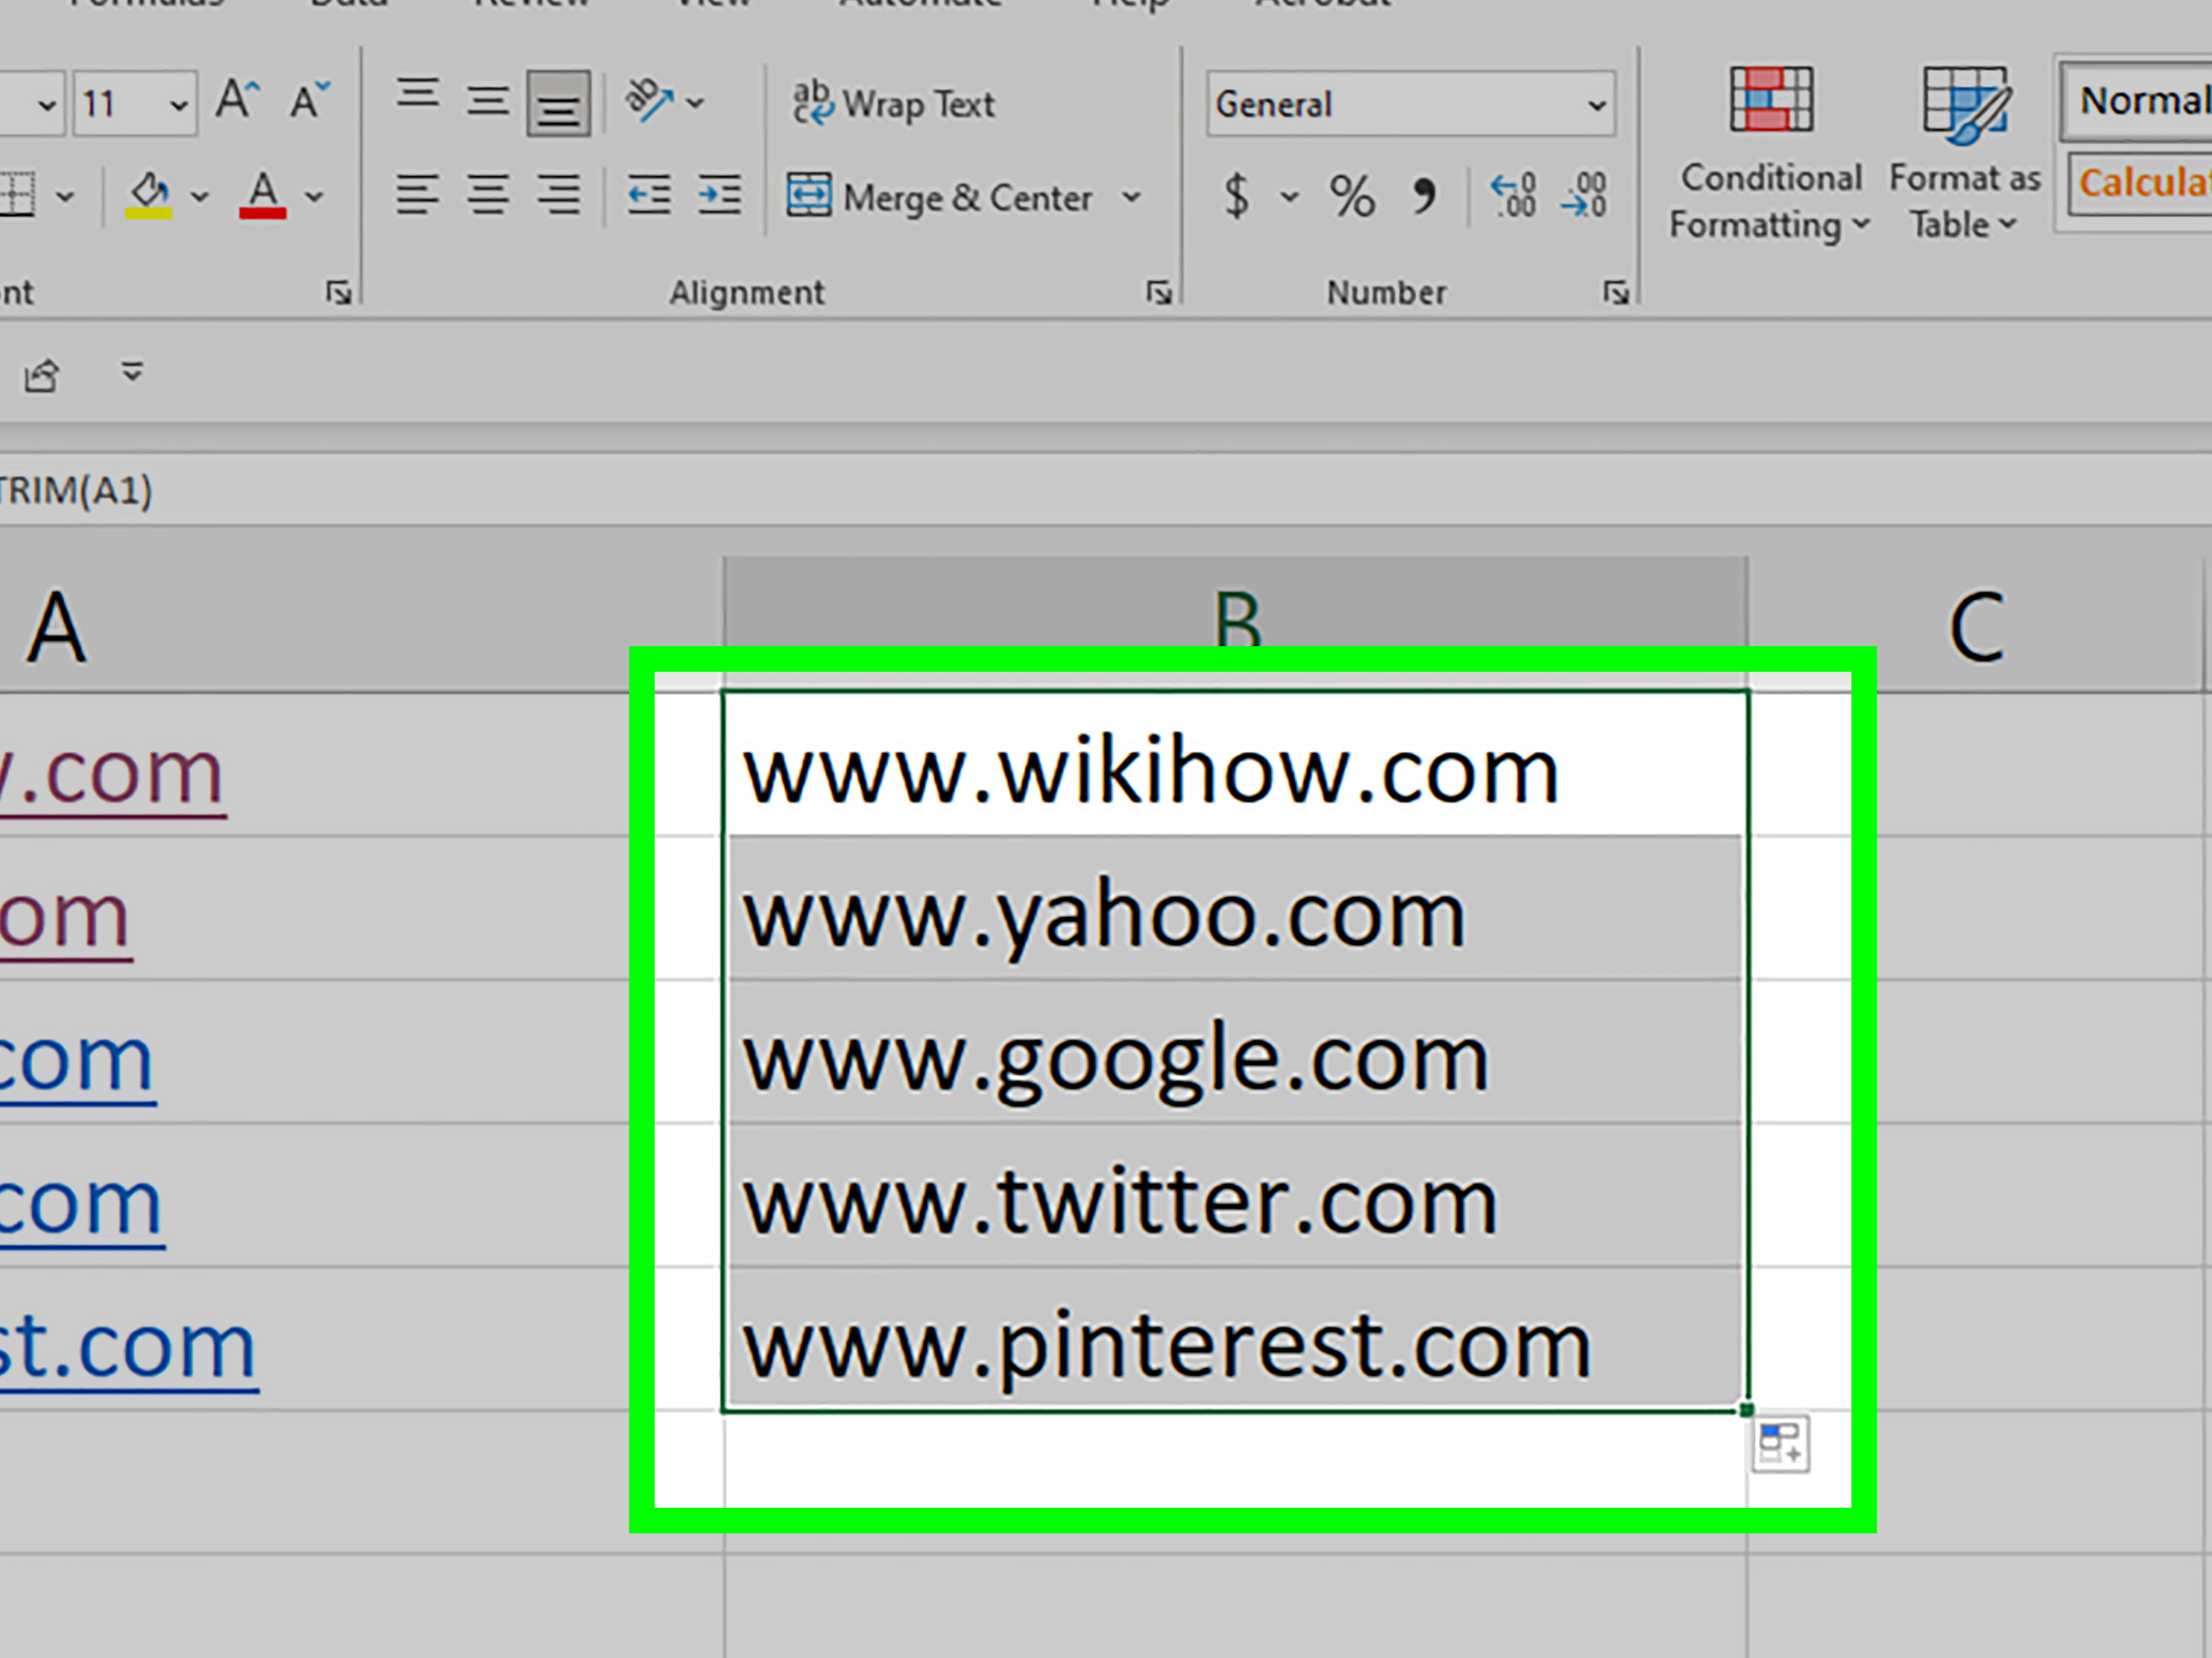Expand the Accounting format dropdown arrow
The width and height of the screenshot is (2212, 1658).
pyautogui.click(x=1290, y=197)
